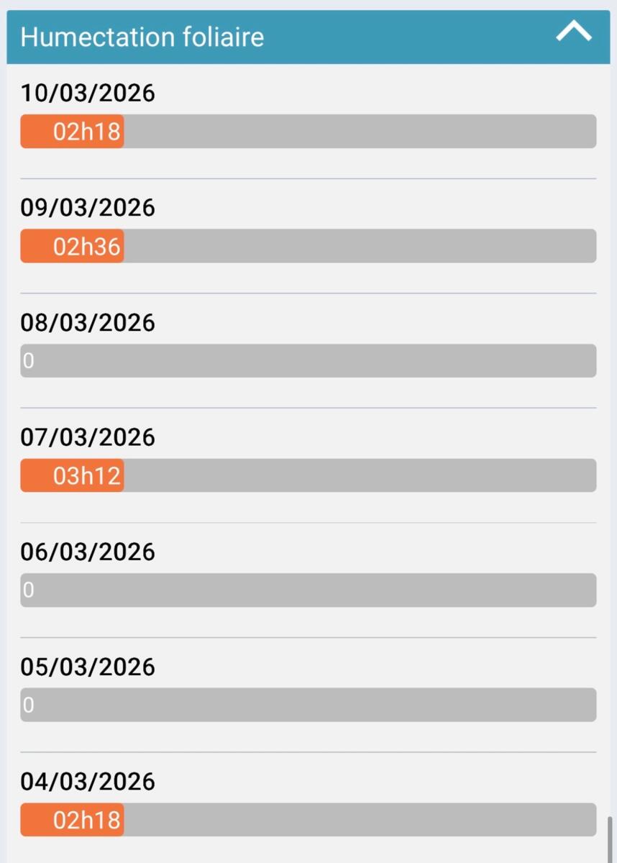
Task: Collapse the Humectation foliaire section chevron
Action: pos(573,32)
